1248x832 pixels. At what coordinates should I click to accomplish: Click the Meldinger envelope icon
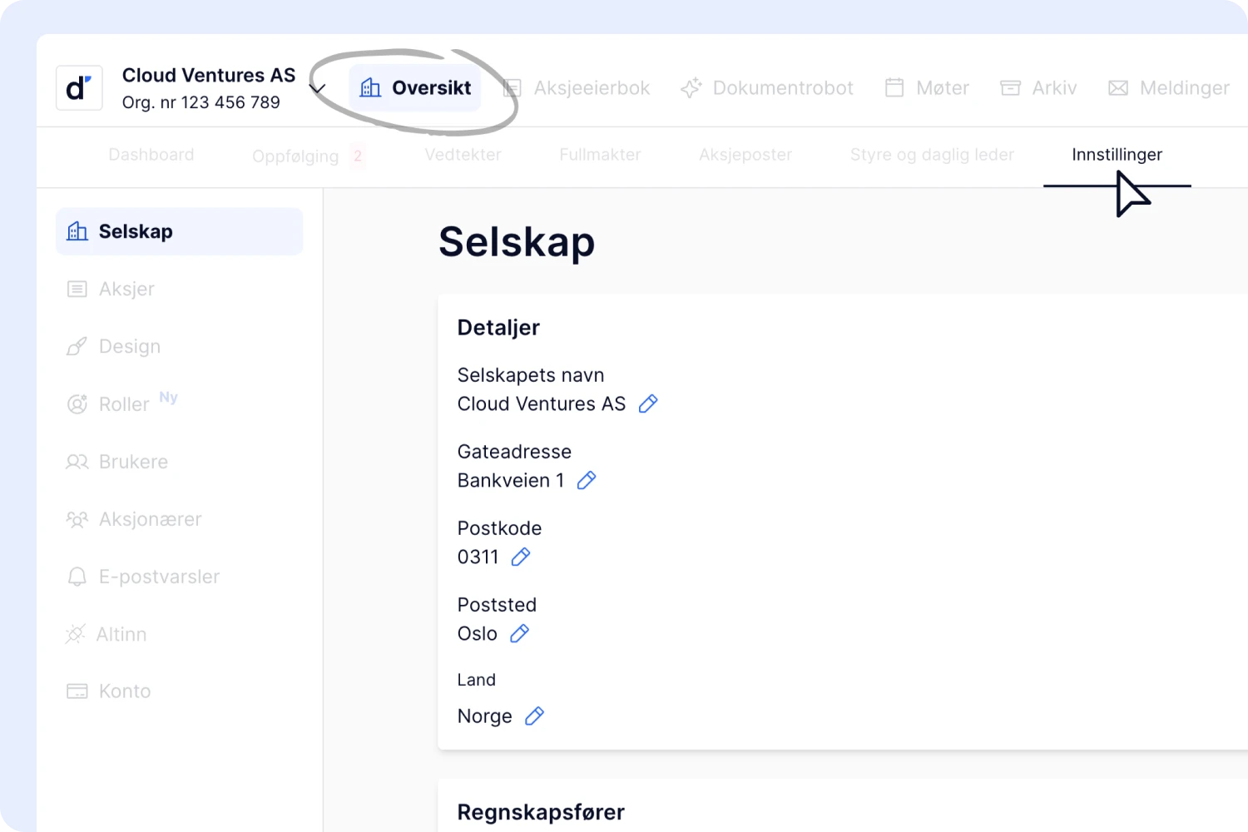(1118, 88)
